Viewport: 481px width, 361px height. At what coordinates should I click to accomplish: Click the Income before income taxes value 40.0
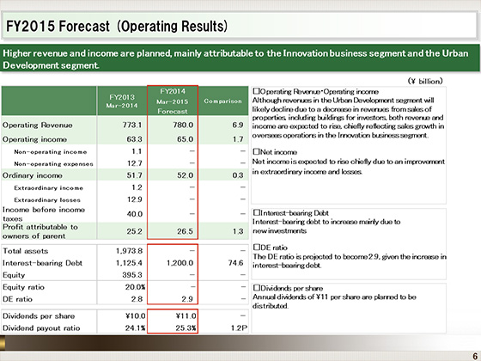[x=135, y=214]
